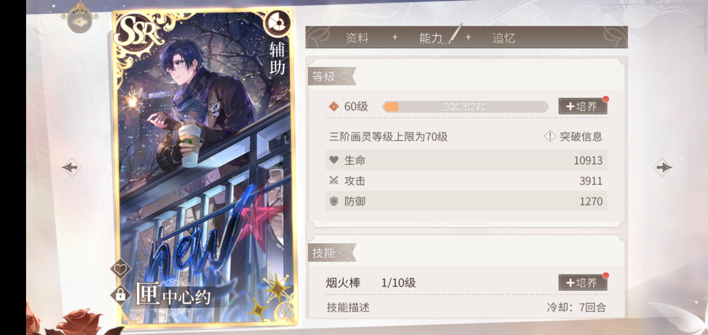Toggle the heart favorite icon on card
The width and height of the screenshot is (708, 335).
tap(120, 269)
